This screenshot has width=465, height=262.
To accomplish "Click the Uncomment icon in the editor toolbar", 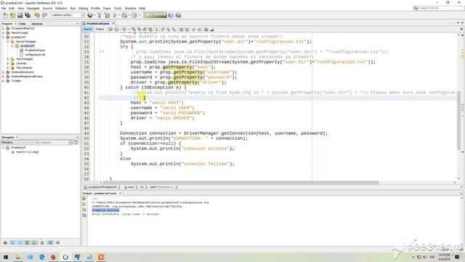I will click(211, 29).
